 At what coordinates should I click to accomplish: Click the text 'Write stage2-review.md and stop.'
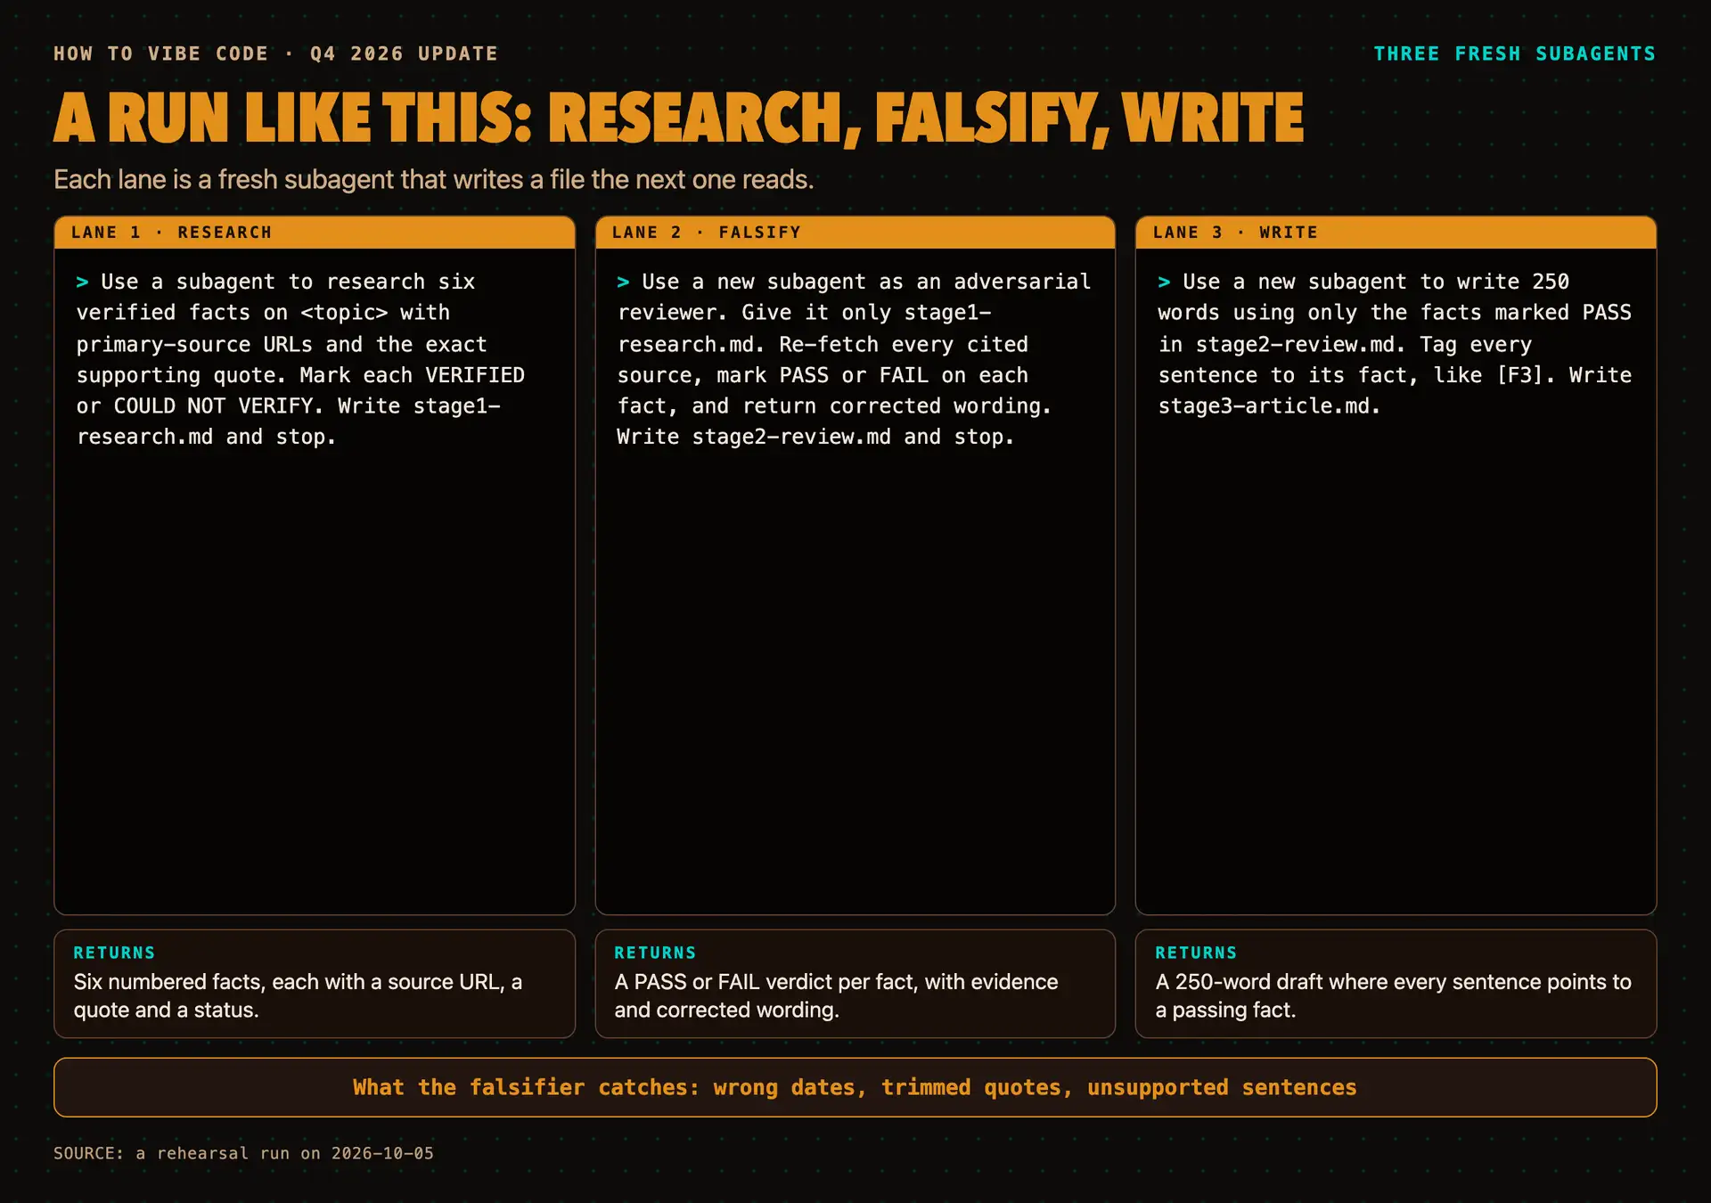(x=815, y=438)
